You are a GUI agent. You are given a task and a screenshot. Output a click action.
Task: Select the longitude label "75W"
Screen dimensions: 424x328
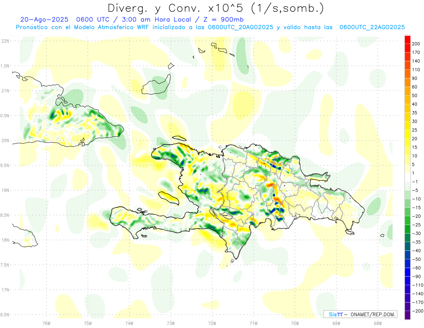tap(88, 323)
